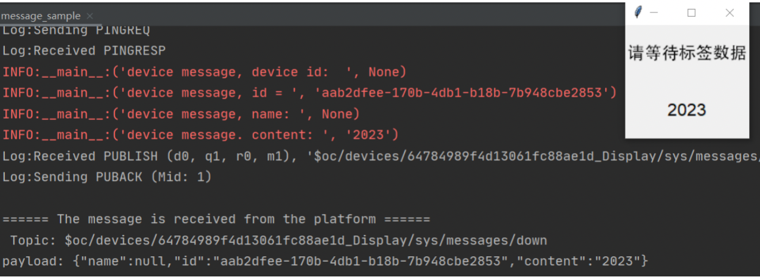Click the red 'device id' None log line
This screenshot has height=280, width=760.
[x=204, y=72]
